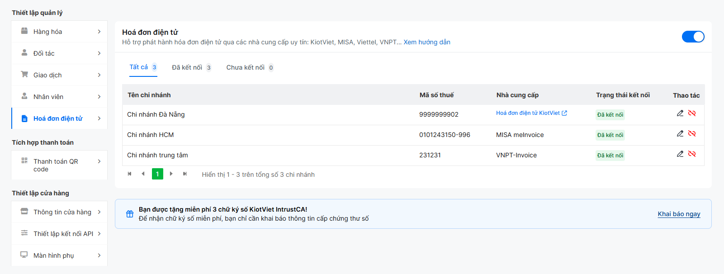Select the Chi nhánh HCM name cell
The height and width of the screenshot is (274, 724).
[151, 135]
